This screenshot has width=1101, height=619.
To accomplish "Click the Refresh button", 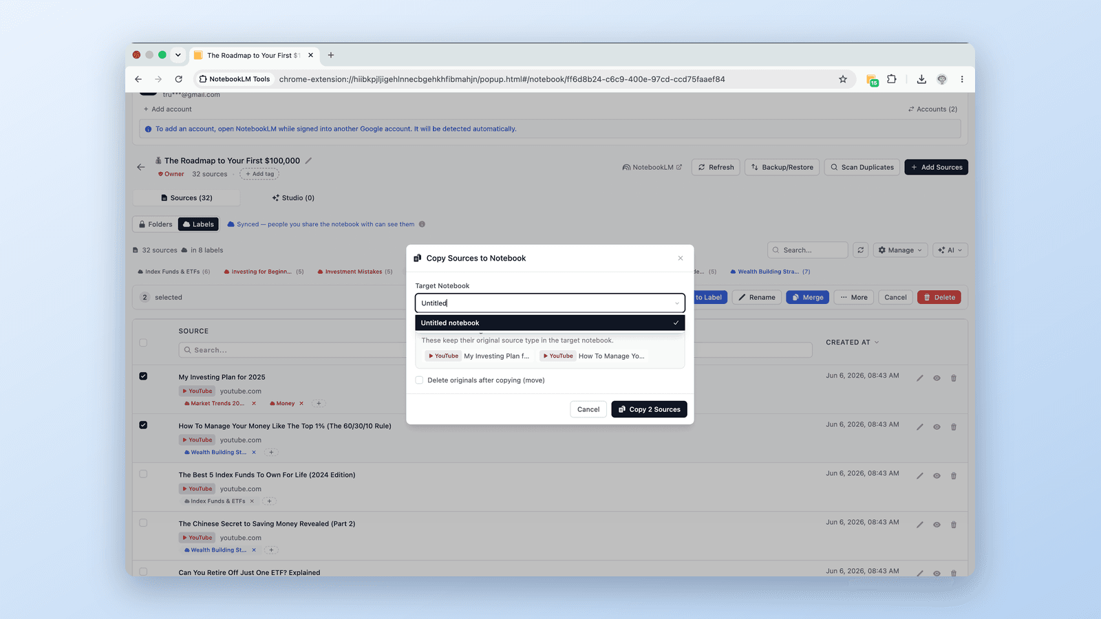I will tap(716, 167).
